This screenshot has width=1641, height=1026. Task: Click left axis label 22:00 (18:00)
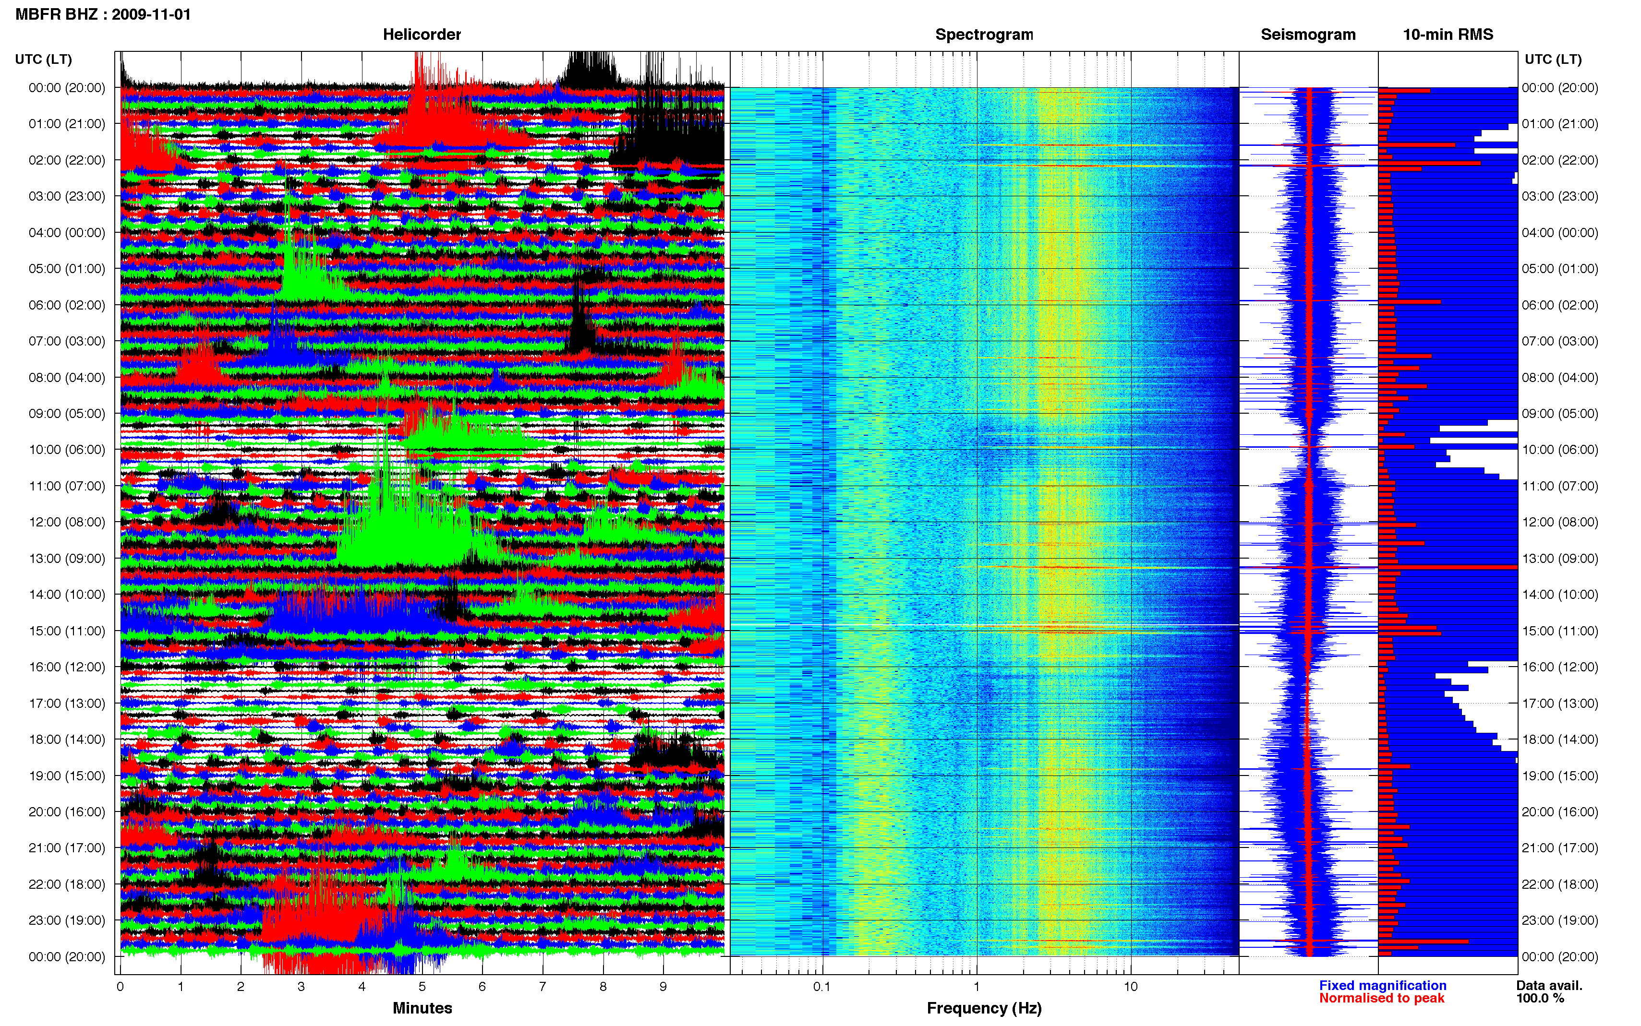coord(67,884)
